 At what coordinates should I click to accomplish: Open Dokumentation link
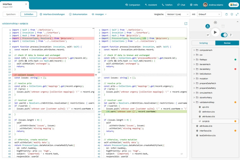(x=78, y=14)
